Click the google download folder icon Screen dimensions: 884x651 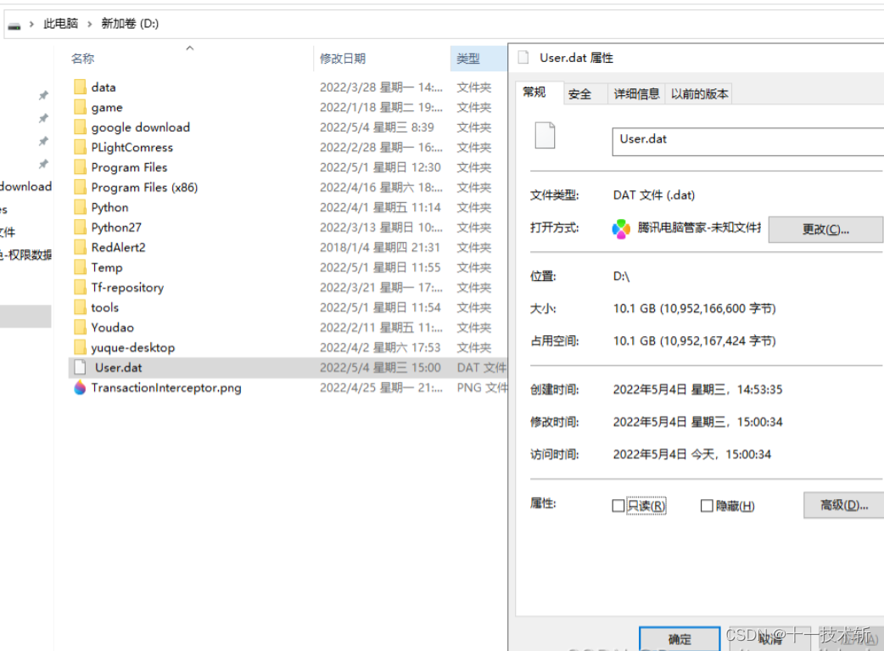80,127
